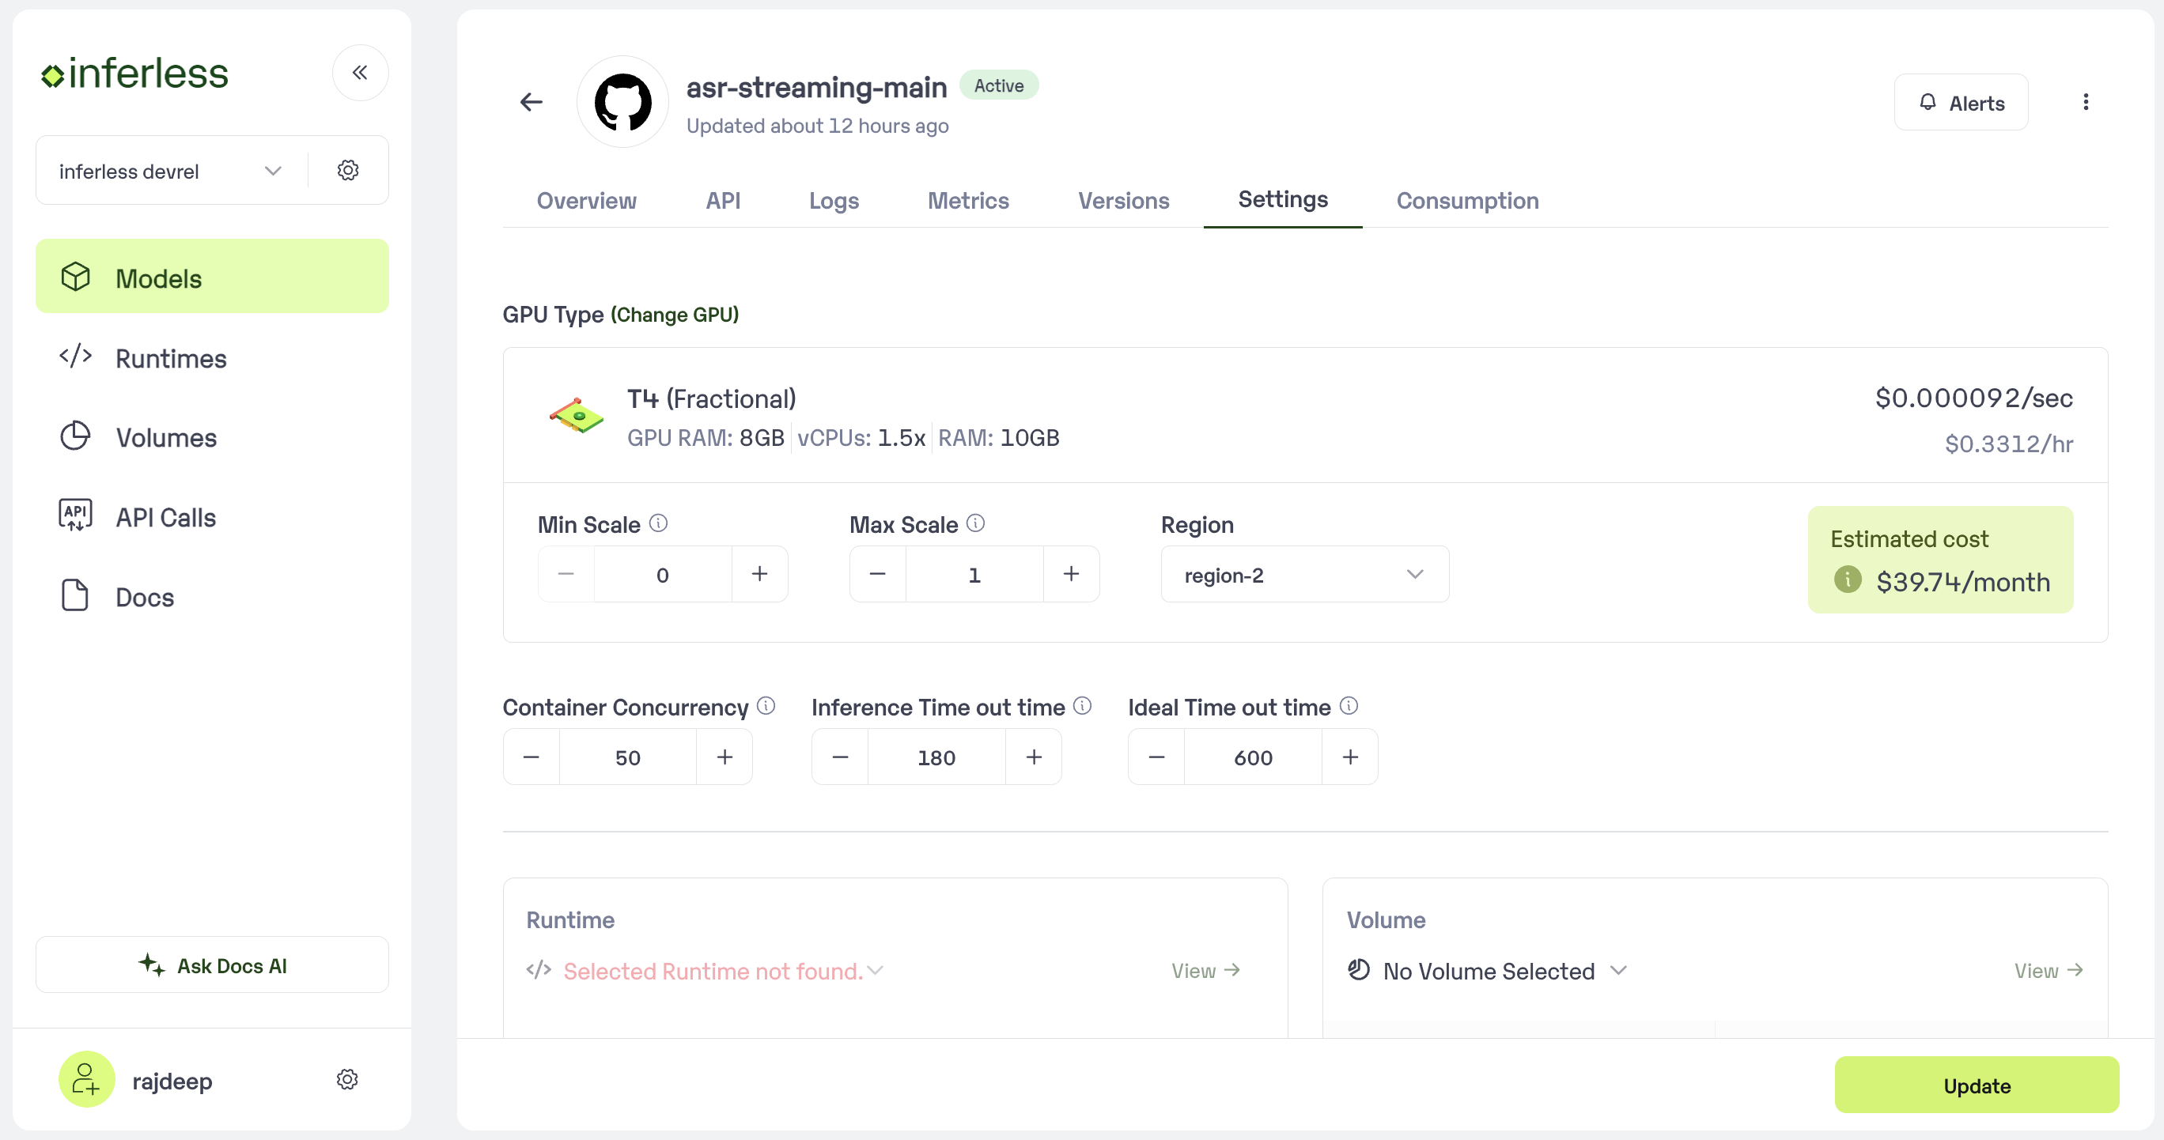The image size is (2164, 1140).
Task: Click the Min Scale info icon
Action: pos(659,524)
